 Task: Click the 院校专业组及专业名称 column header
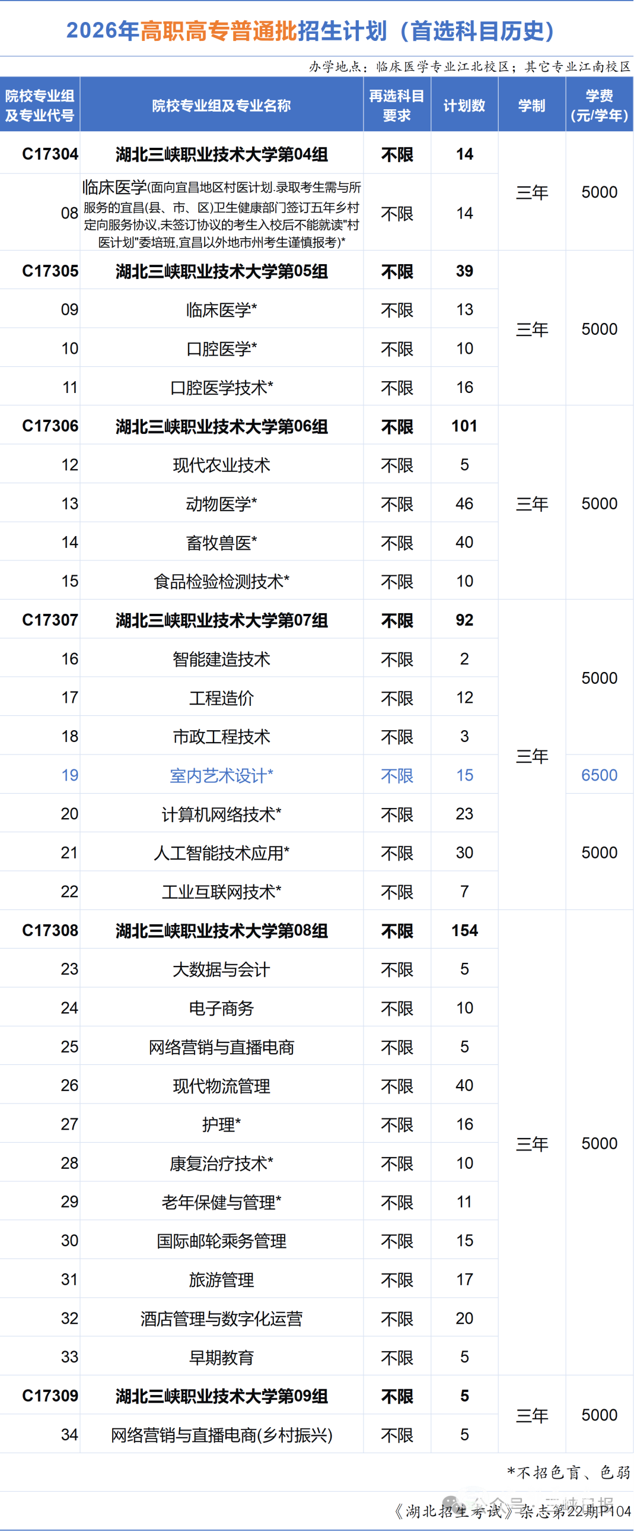[x=221, y=106]
